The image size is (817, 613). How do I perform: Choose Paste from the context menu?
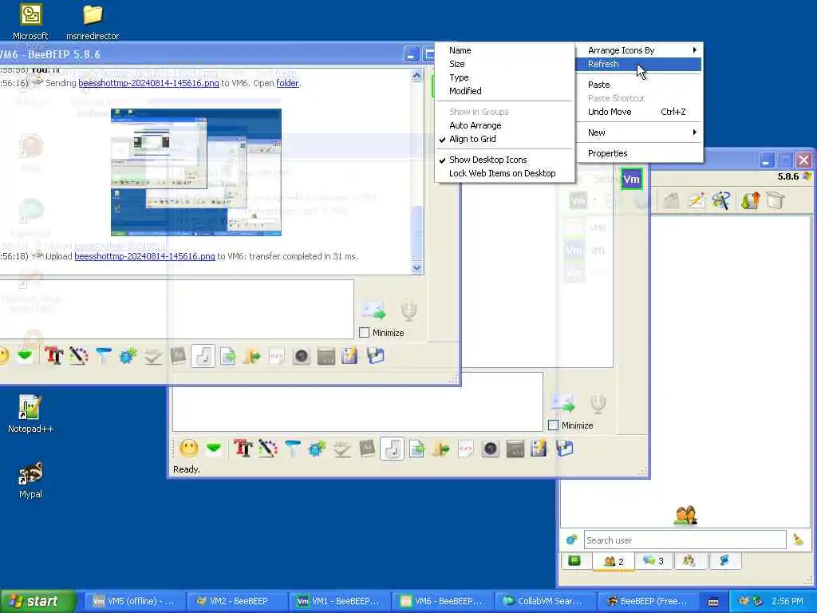(x=640, y=85)
